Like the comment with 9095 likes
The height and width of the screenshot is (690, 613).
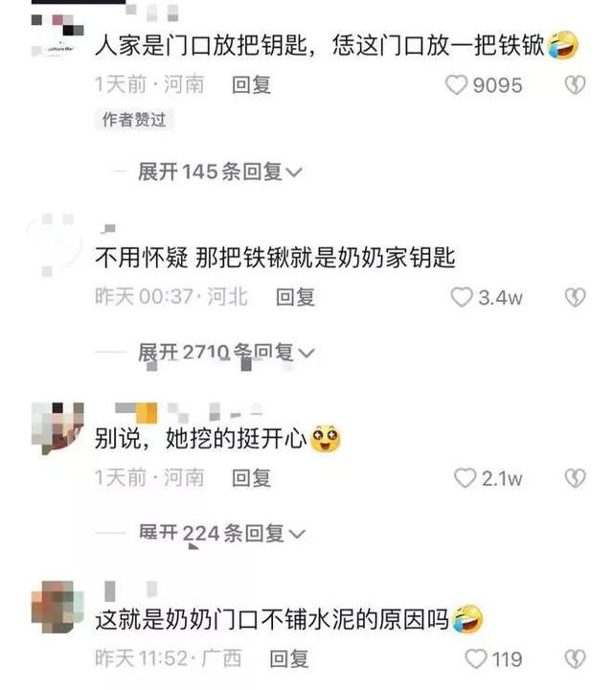pyautogui.click(x=457, y=85)
